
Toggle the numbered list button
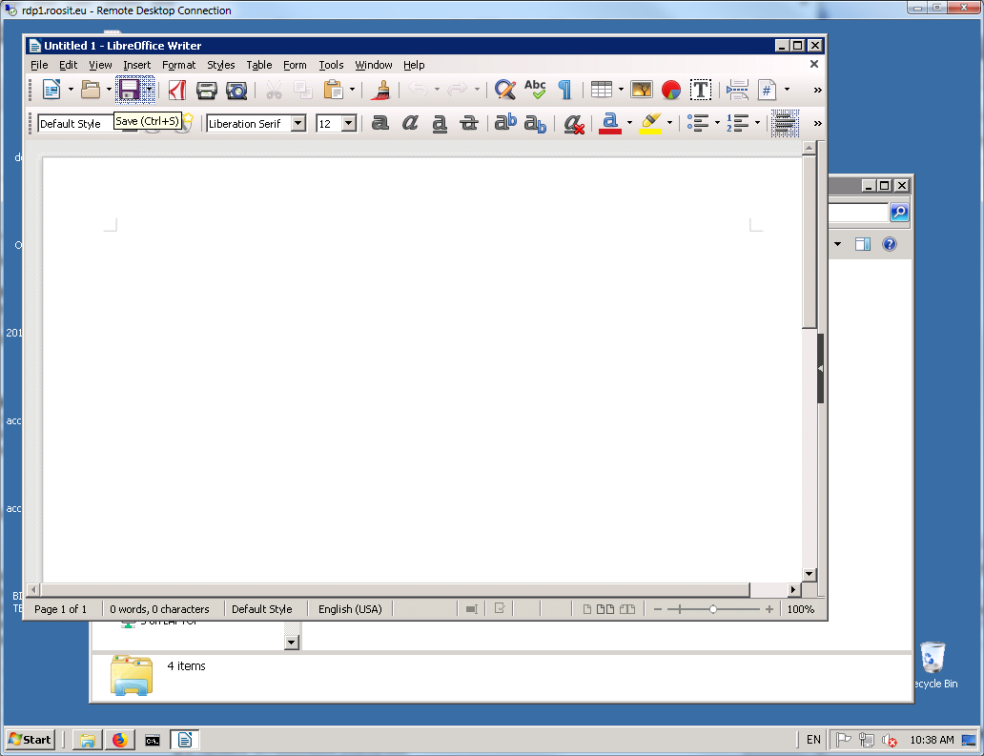(x=738, y=123)
